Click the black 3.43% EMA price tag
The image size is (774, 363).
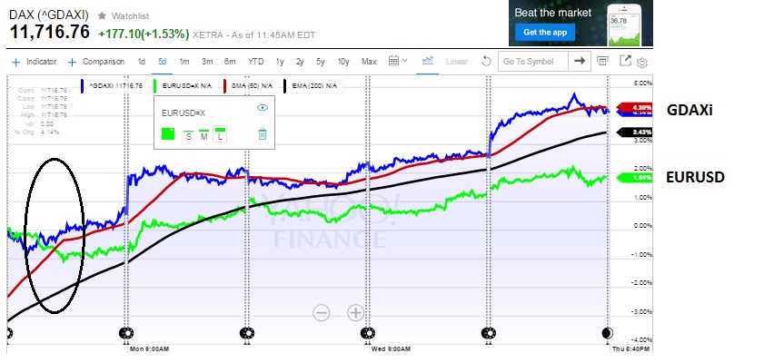pos(635,132)
